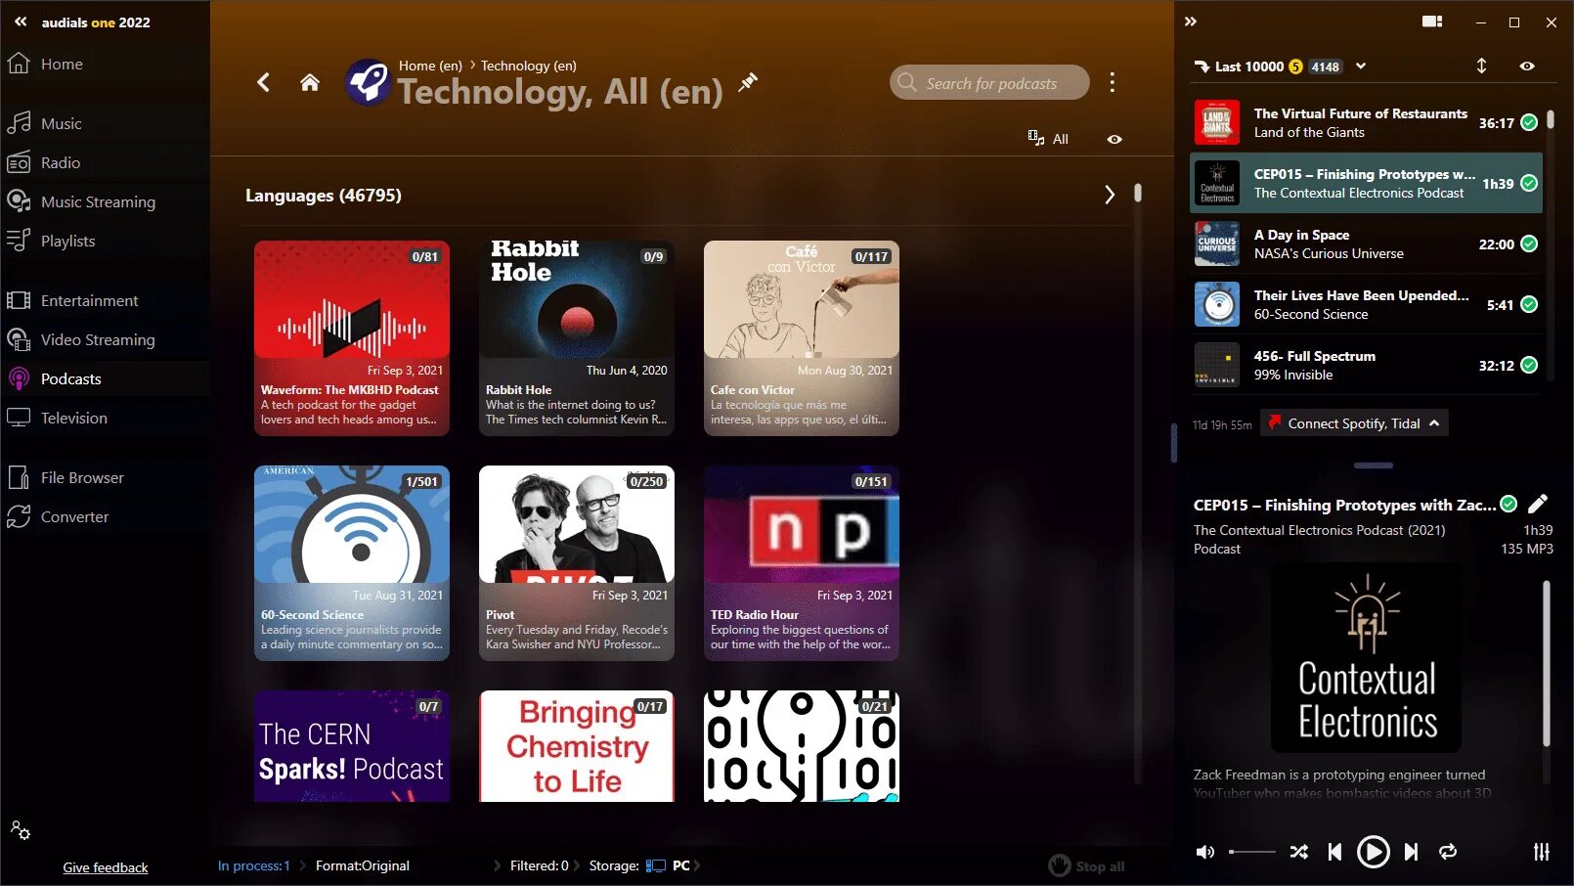Open the Entertainment section
The width and height of the screenshot is (1574, 886).
click(x=105, y=300)
